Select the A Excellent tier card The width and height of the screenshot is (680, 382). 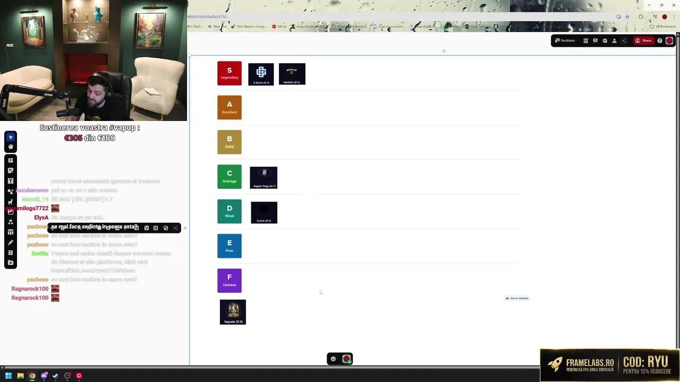point(229,108)
